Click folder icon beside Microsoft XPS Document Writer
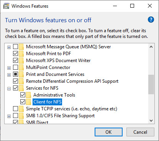This screenshot has height=141, width=159. coord(21,61)
